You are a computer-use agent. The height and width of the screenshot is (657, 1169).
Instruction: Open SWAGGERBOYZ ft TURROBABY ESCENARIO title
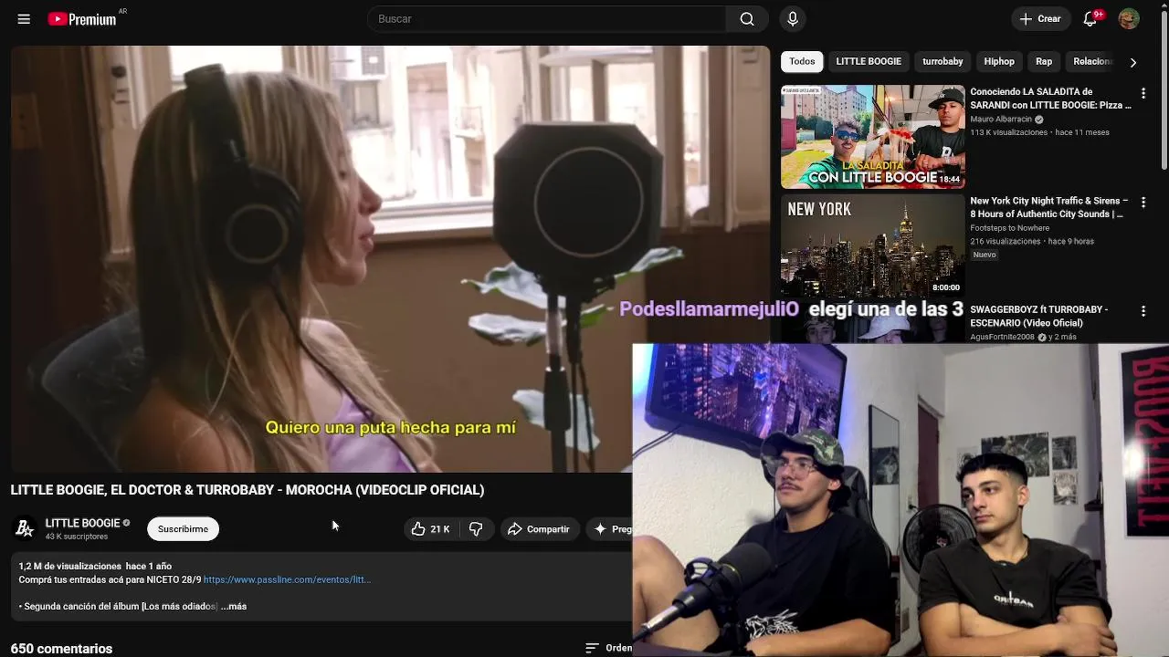(x=1038, y=316)
